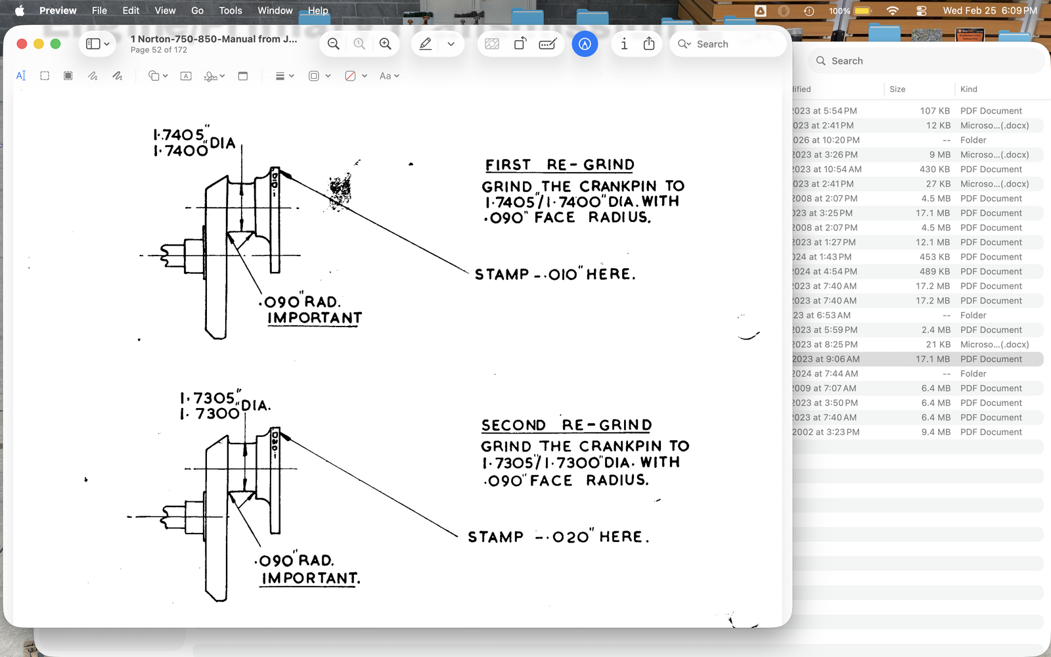This screenshot has width=1051, height=657.
Task: Open the Shapes dropdown
Action: pos(156,76)
